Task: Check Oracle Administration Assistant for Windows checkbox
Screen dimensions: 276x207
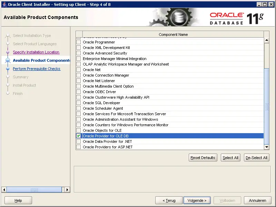Action: tap(79, 119)
